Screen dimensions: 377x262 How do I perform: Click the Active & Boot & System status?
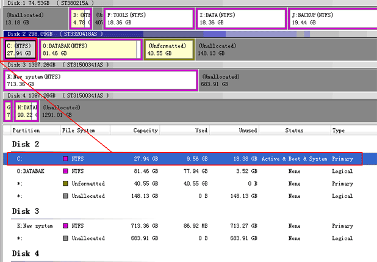(294, 159)
